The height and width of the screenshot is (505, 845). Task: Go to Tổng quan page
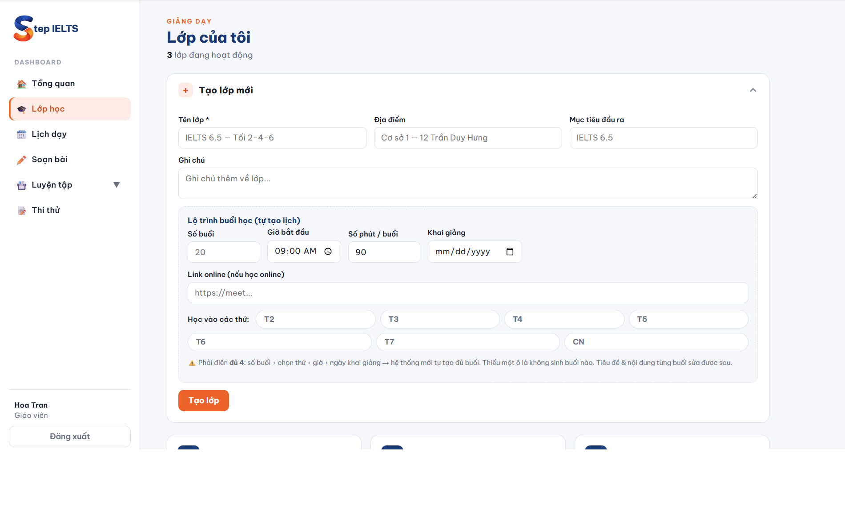pos(70,84)
